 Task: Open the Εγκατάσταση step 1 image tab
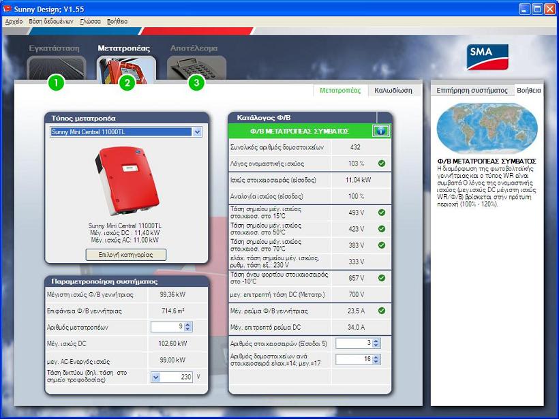coord(57,67)
